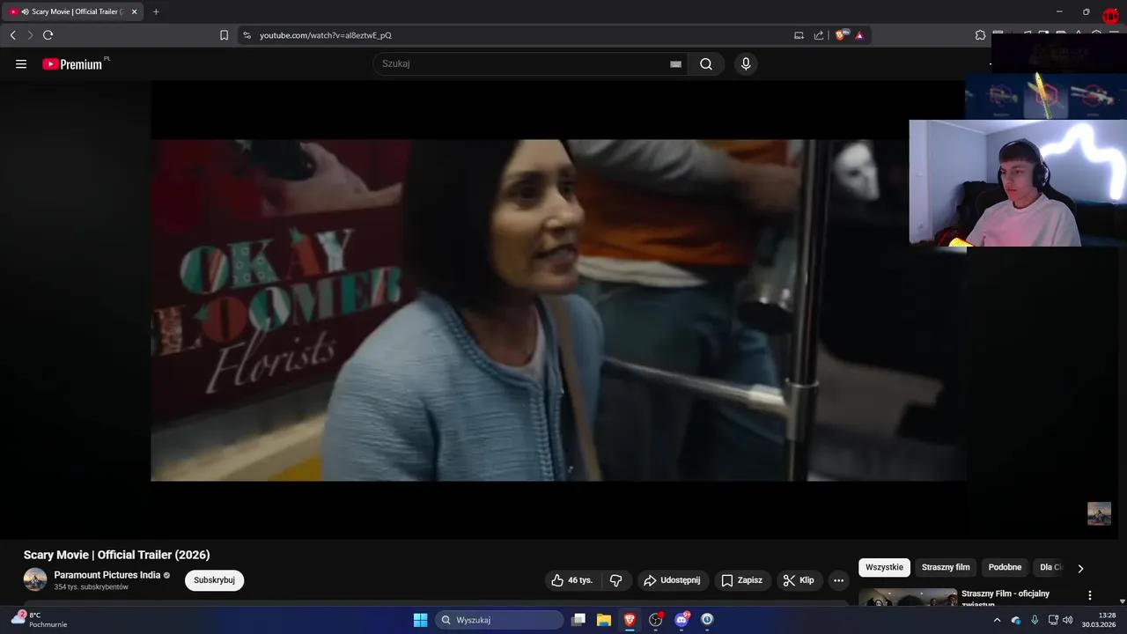1127x634 pixels.
Task: Open Discord from the taskbar
Action: click(x=681, y=620)
